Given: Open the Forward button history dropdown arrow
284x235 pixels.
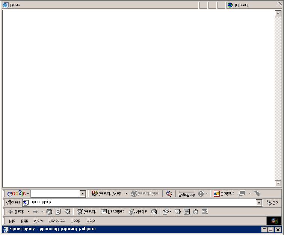Looking at the screenshot, I should (42, 211).
